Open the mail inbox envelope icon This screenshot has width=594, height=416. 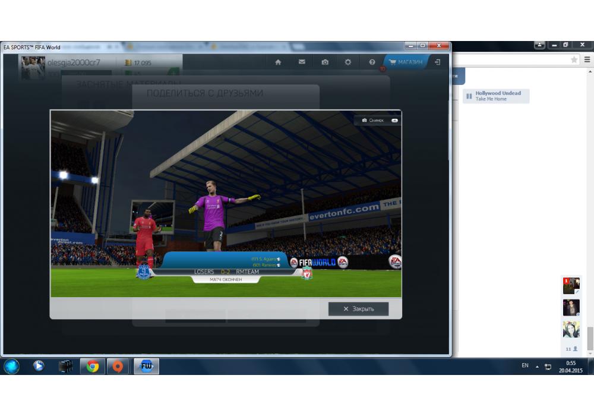pos(302,62)
